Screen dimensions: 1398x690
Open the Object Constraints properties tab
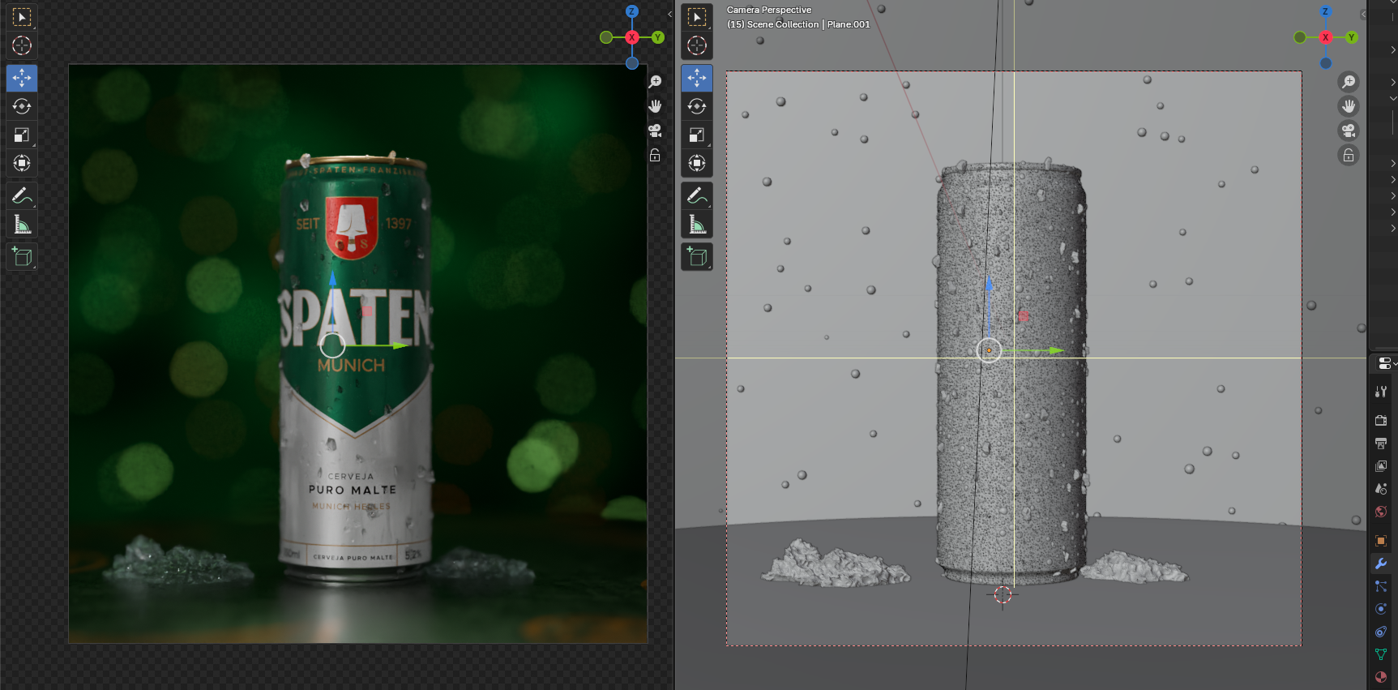click(1381, 632)
